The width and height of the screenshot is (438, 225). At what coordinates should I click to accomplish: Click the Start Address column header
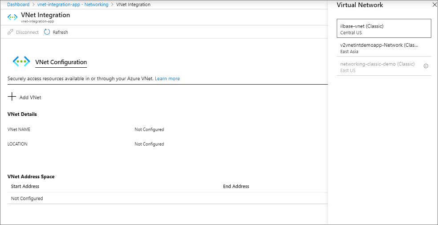(x=25, y=186)
